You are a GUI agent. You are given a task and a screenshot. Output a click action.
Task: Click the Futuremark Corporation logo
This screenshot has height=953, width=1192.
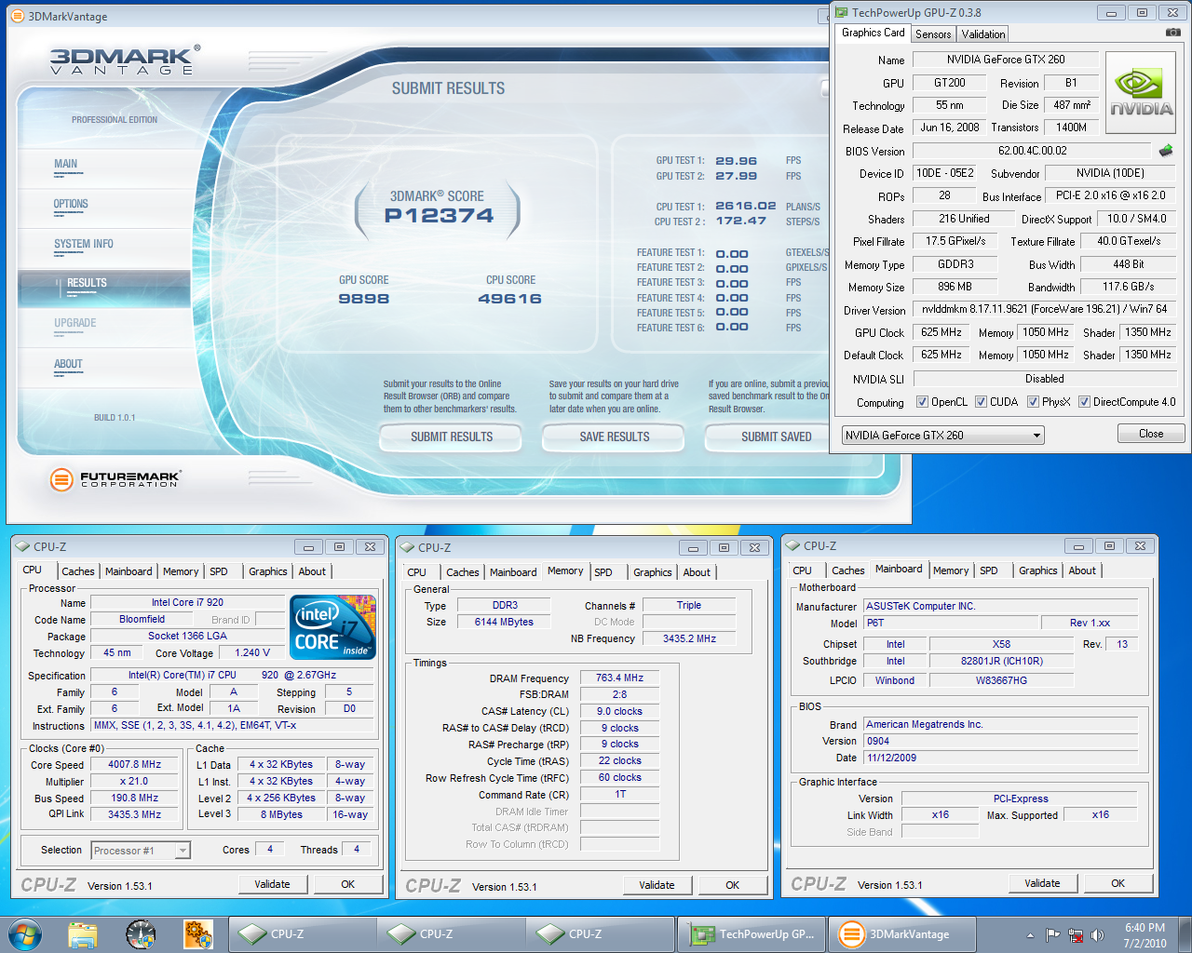point(115,479)
